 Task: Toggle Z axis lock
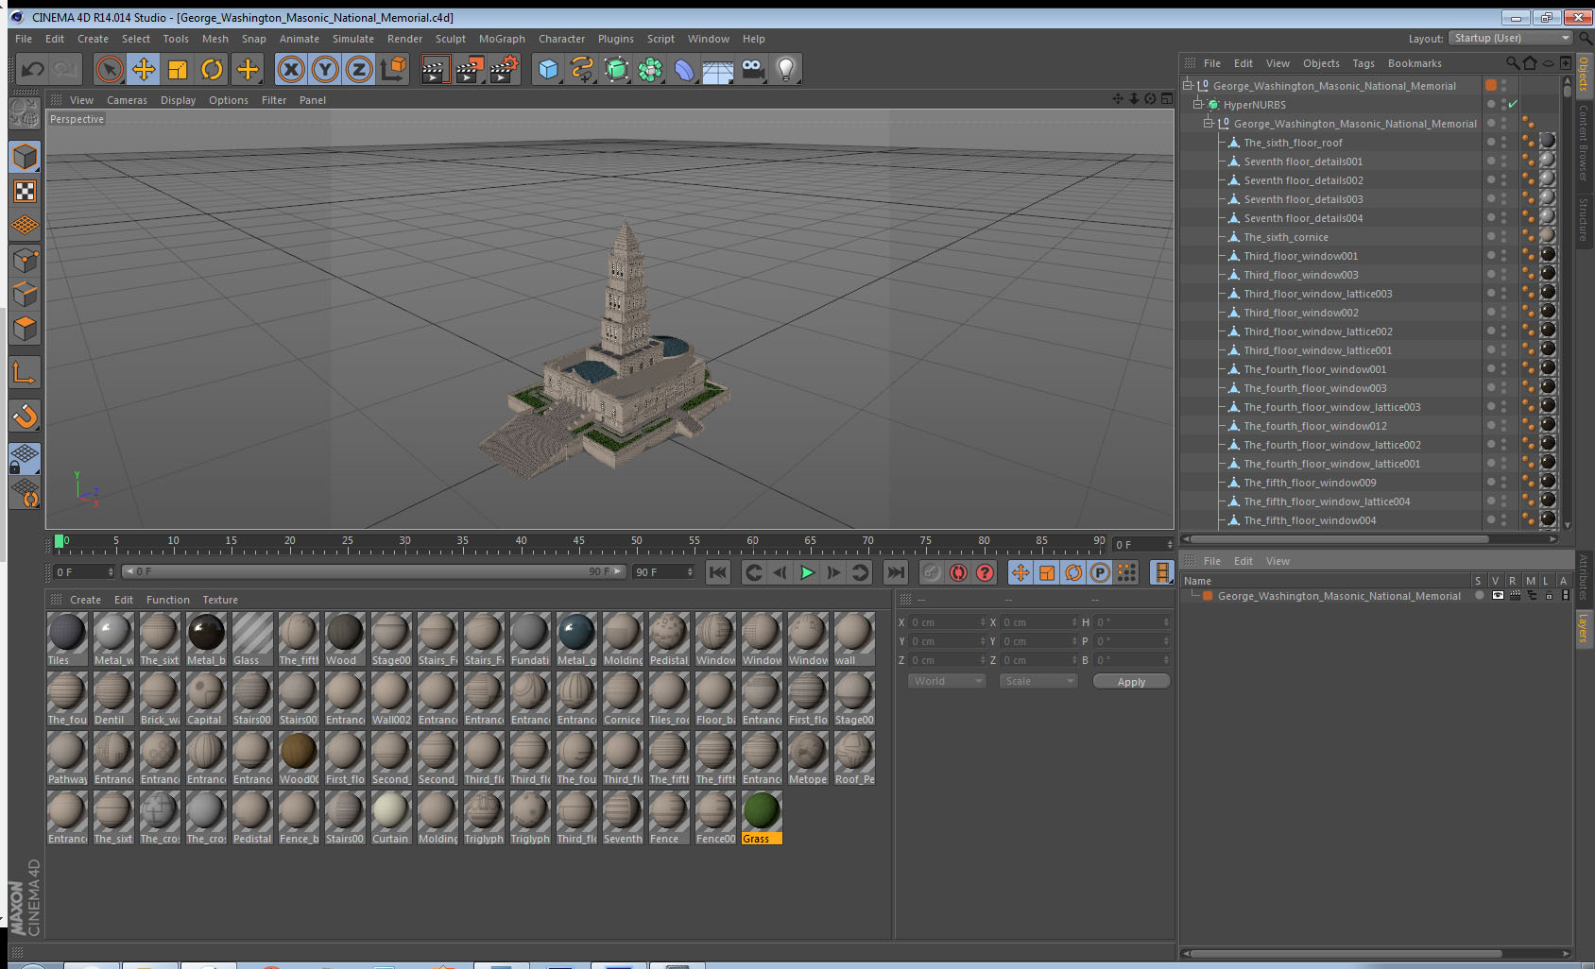click(359, 69)
